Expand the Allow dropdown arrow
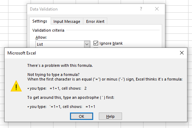This screenshot has height=128, width=192. tap(87, 44)
